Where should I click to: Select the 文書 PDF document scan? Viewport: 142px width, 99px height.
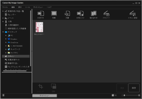pyautogui.click(x=67, y=14)
